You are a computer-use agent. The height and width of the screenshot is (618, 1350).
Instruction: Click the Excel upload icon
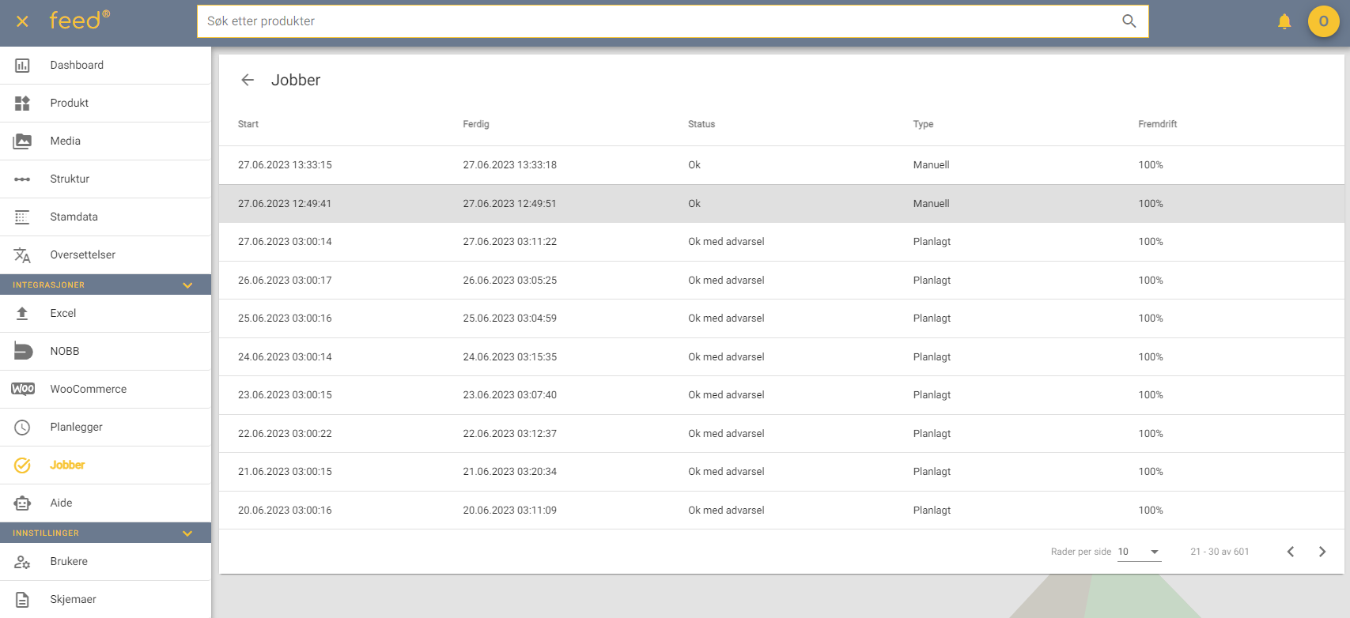pos(22,314)
